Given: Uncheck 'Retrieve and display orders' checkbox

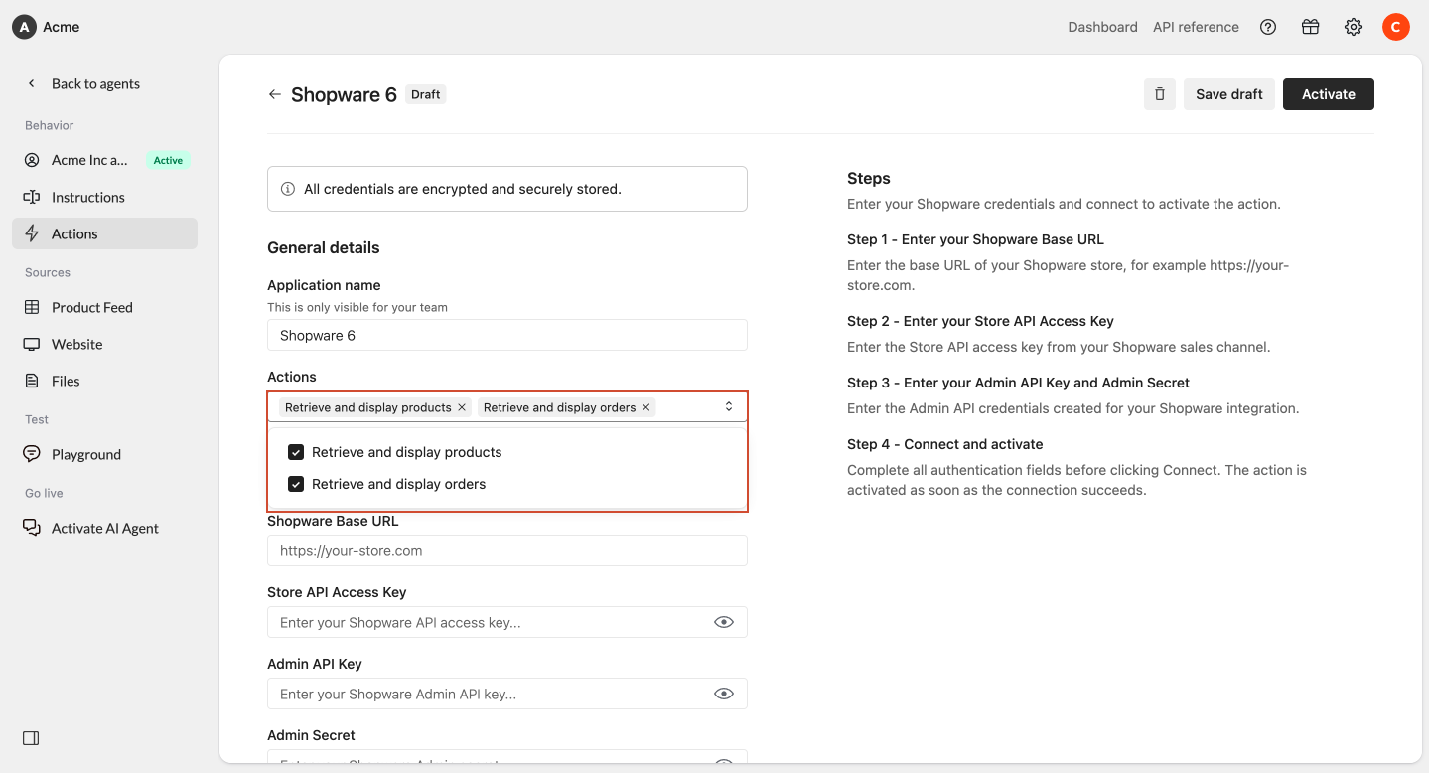Looking at the screenshot, I should coord(296,484).
